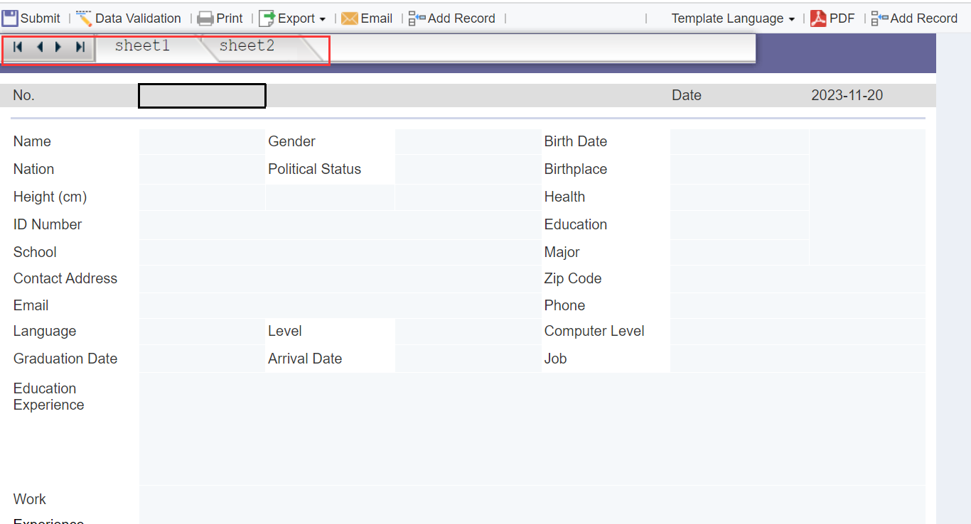
Task: Click the Computer Level input field
Action: [x=798, y=332]
